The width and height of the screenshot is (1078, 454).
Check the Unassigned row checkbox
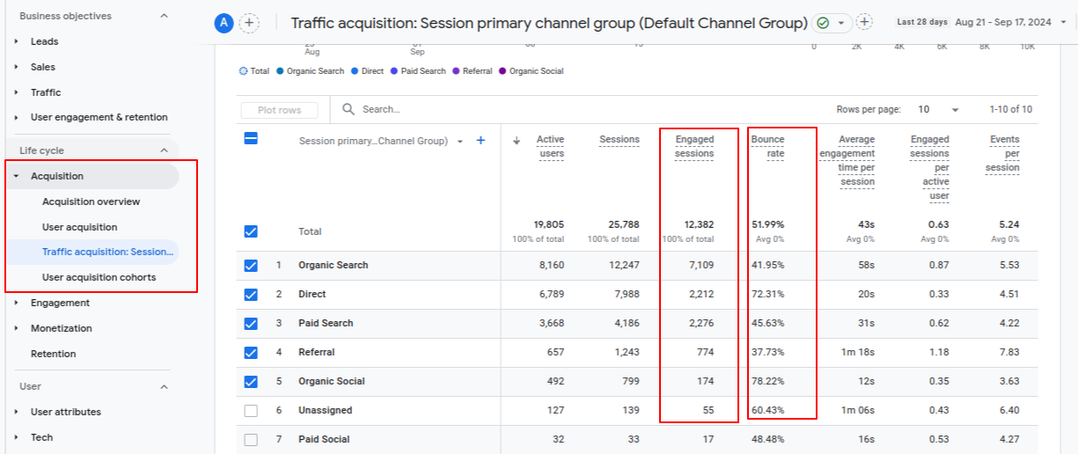click(251, 410)
